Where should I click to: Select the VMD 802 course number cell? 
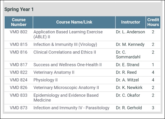pyautogui.click(x=18, y=32)
